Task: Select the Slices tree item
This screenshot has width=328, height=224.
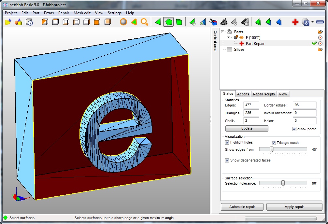Action: pyautogui.click(x=239, y=49)
